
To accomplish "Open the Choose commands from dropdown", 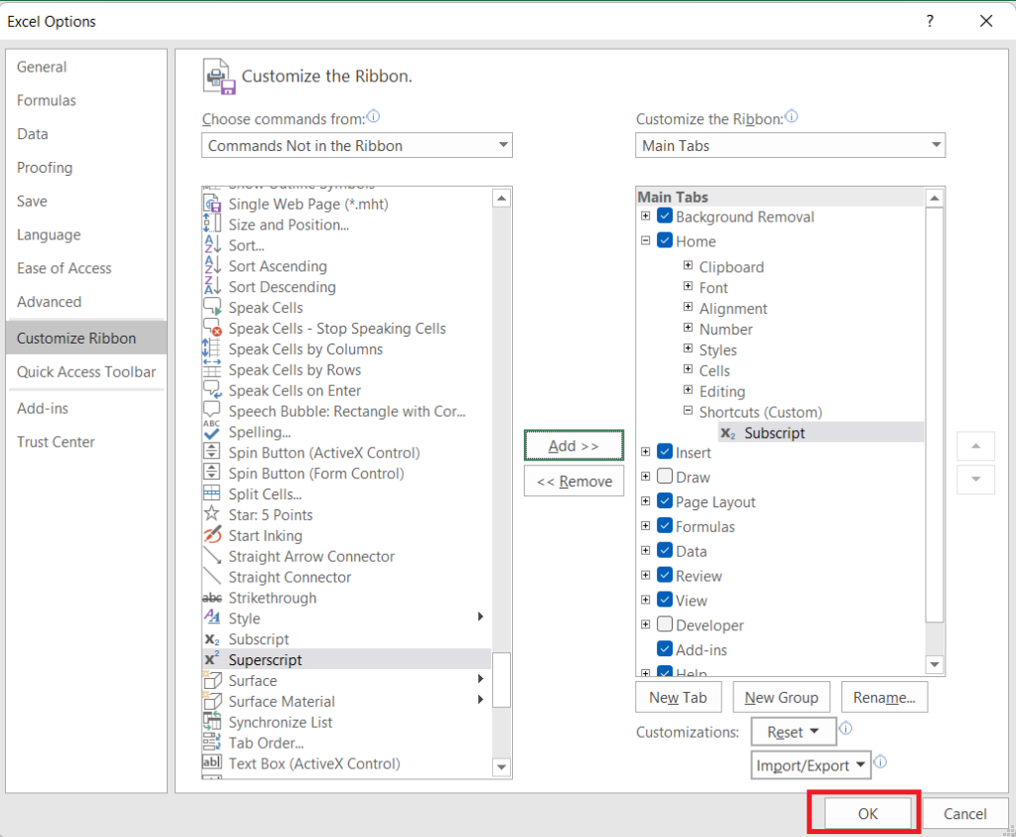I will (x=357, y=145).
